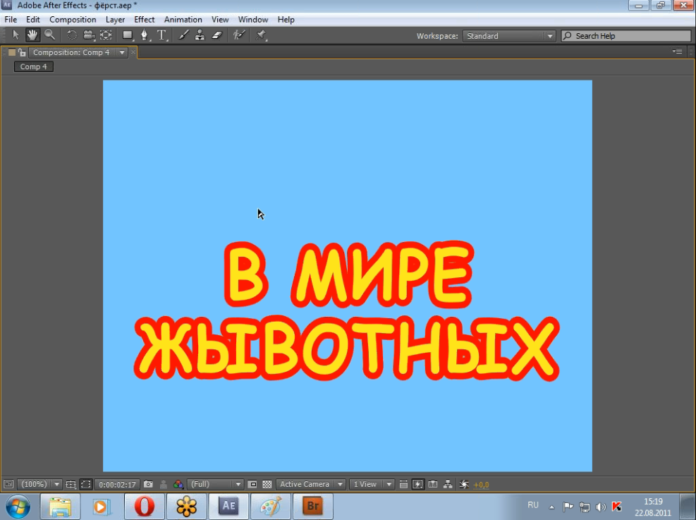Choose the Clone Stamp tool
696x520 pixels.
(x=200, y=35)
